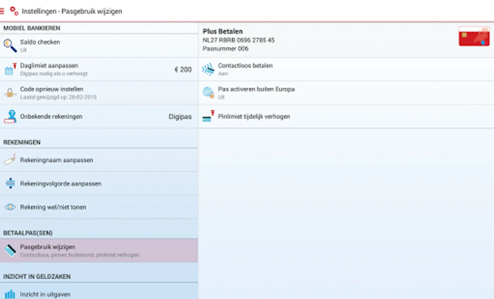The image size is (494, 299).
Task: Select Rekeningnaam aanpassen
Action: click(x=99, y=160)
